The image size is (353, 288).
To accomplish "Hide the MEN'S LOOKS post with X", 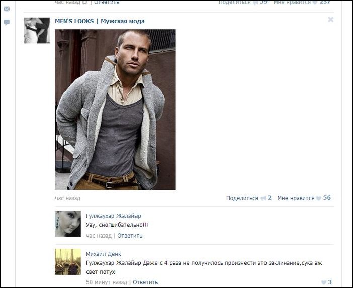I will click(x=330, y=19).
